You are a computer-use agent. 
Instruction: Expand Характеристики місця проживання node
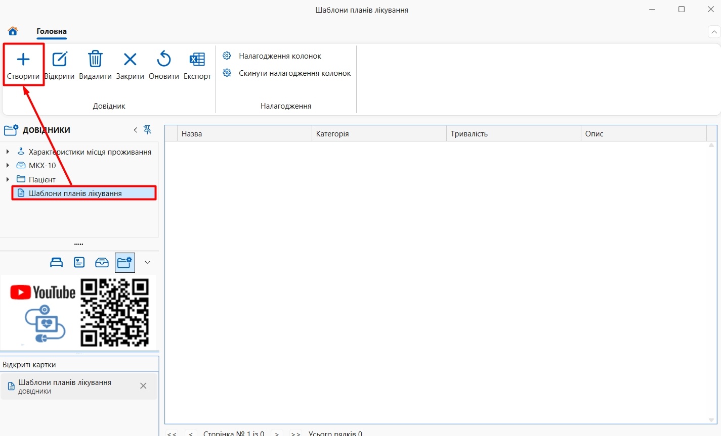pos(8,152)
